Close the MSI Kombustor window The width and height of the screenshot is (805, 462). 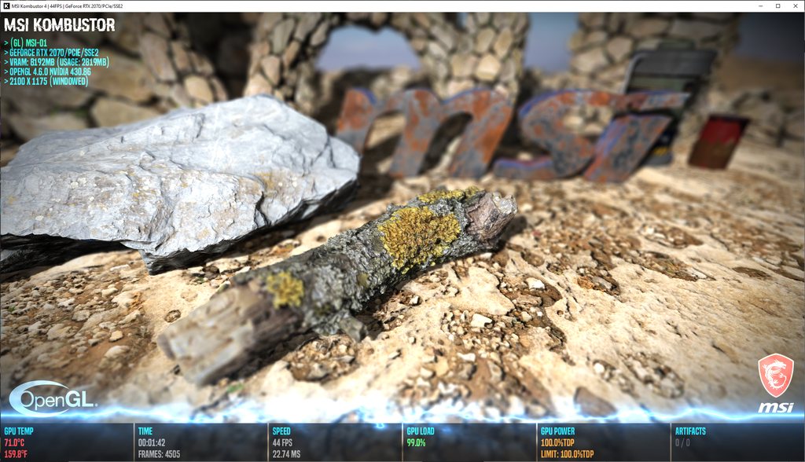796,6
